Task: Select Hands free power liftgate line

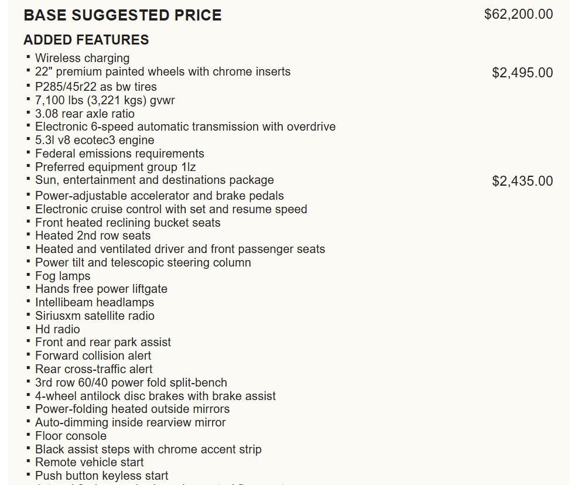Action: point(101,289)
